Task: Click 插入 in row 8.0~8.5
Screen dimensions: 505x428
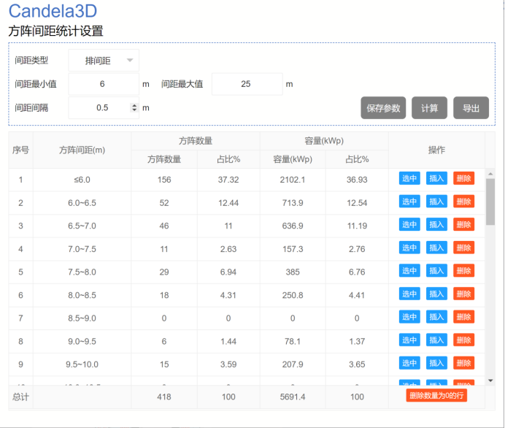Action: coord(436,294)
